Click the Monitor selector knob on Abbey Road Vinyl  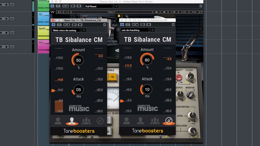[x=190, y=95]
